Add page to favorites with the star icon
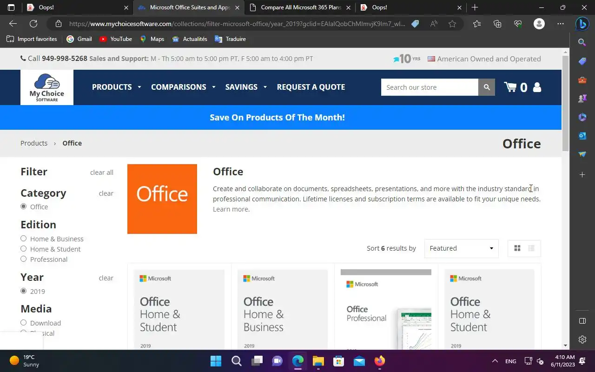595x372 pixels. coord(452,24)
